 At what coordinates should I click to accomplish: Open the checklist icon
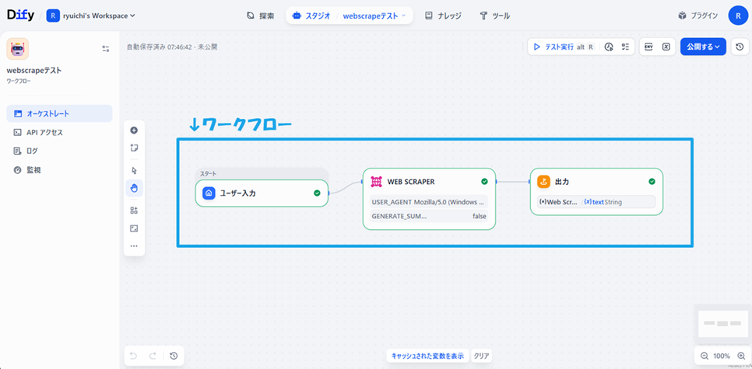coord(625,47)
